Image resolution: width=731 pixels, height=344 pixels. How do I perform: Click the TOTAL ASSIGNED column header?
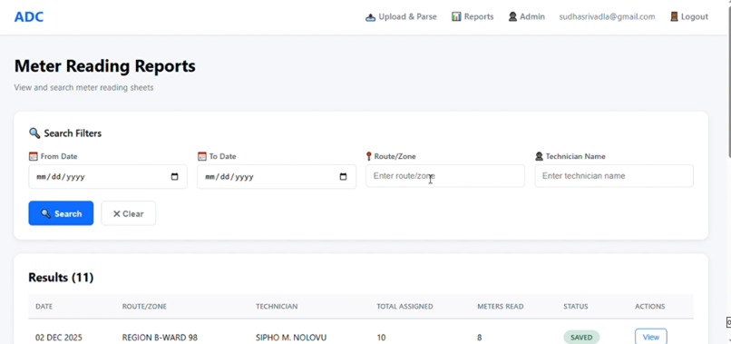pyautogui.click(x=404, y=307)
